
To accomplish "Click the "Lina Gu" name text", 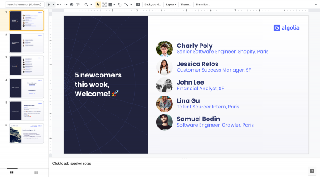I will coord(188,100).
